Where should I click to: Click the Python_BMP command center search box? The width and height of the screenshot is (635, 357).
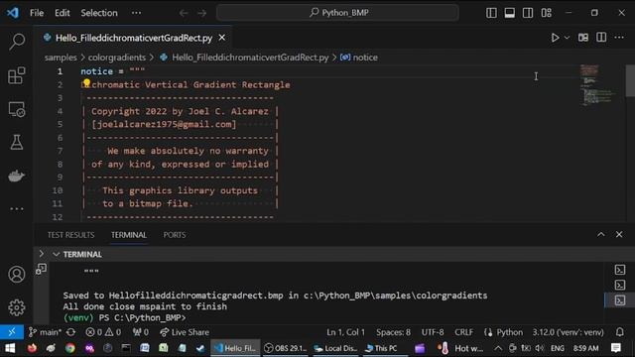pyautogui.click(x=337, y=13)
